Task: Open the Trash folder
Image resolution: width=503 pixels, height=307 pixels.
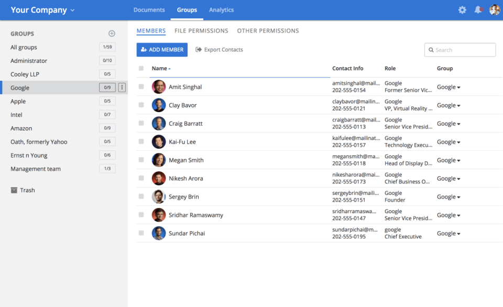Action: [23, 190]
